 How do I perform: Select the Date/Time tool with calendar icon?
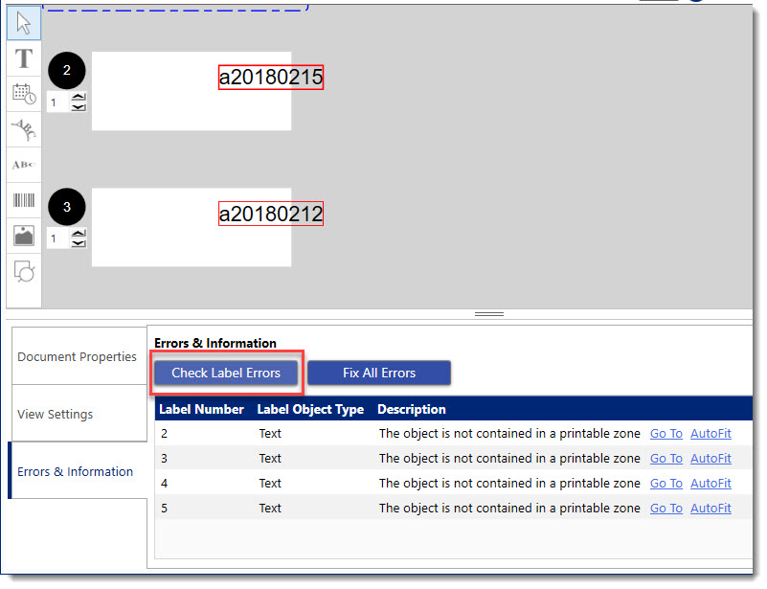[x=24, y=94]
